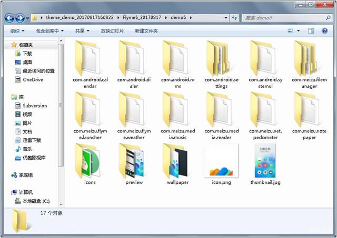This screenshot has width=337, height=238.
Task: Select the com.android.systemui folder
Action: point(265,64)
